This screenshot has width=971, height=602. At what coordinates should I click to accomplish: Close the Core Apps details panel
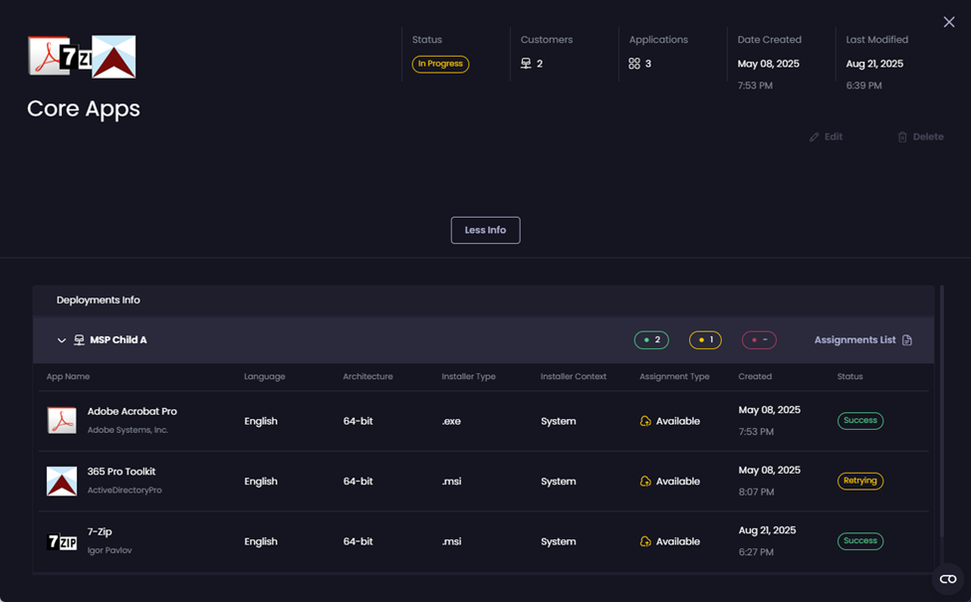point(948,22)
